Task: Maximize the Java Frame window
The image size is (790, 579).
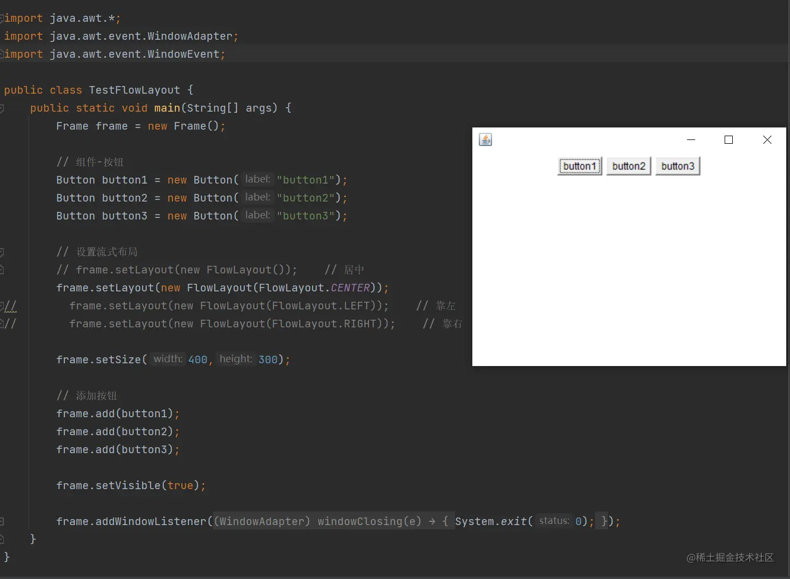Action: [728, 140]
